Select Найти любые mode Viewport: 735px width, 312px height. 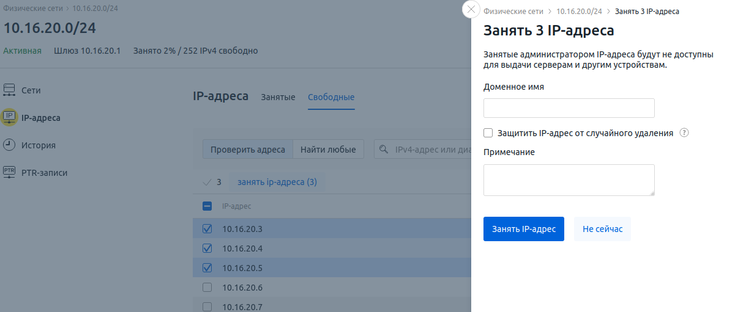coord(329,150)
